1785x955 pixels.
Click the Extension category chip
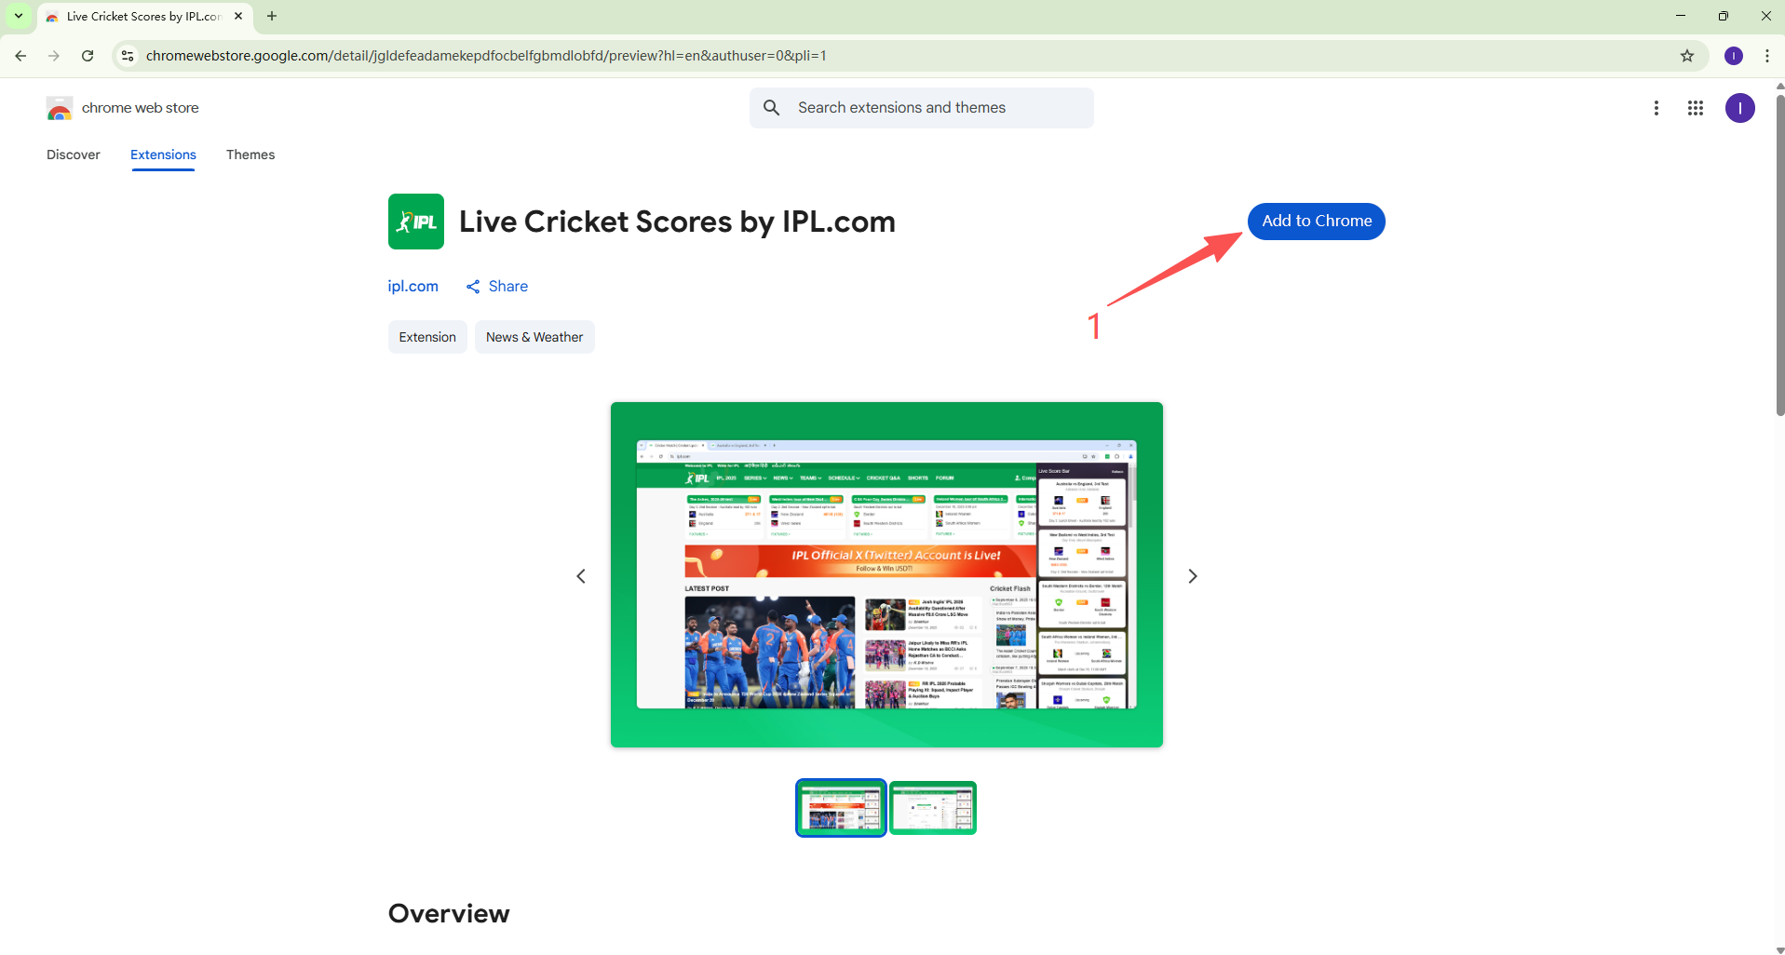(x=427, y=337)
